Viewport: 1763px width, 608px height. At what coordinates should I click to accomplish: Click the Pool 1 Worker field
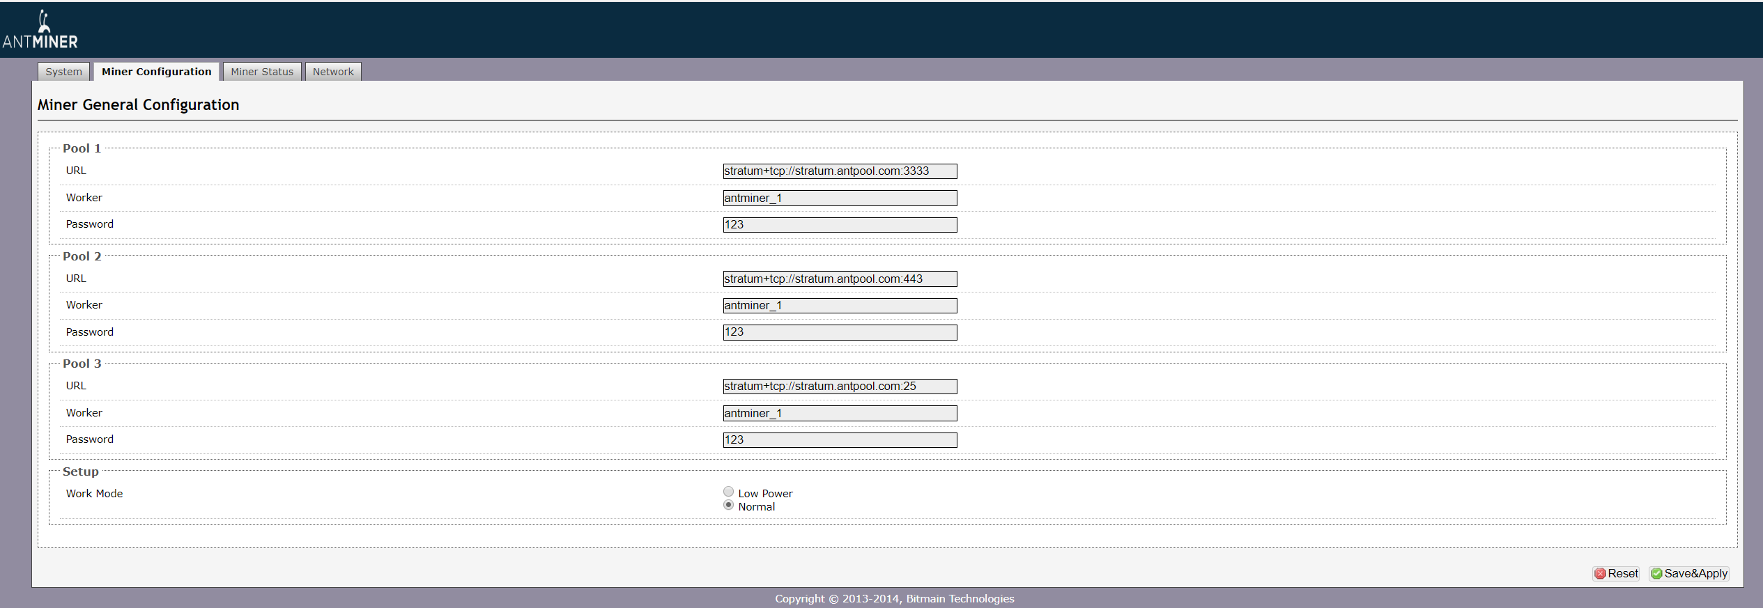point(840,198)
